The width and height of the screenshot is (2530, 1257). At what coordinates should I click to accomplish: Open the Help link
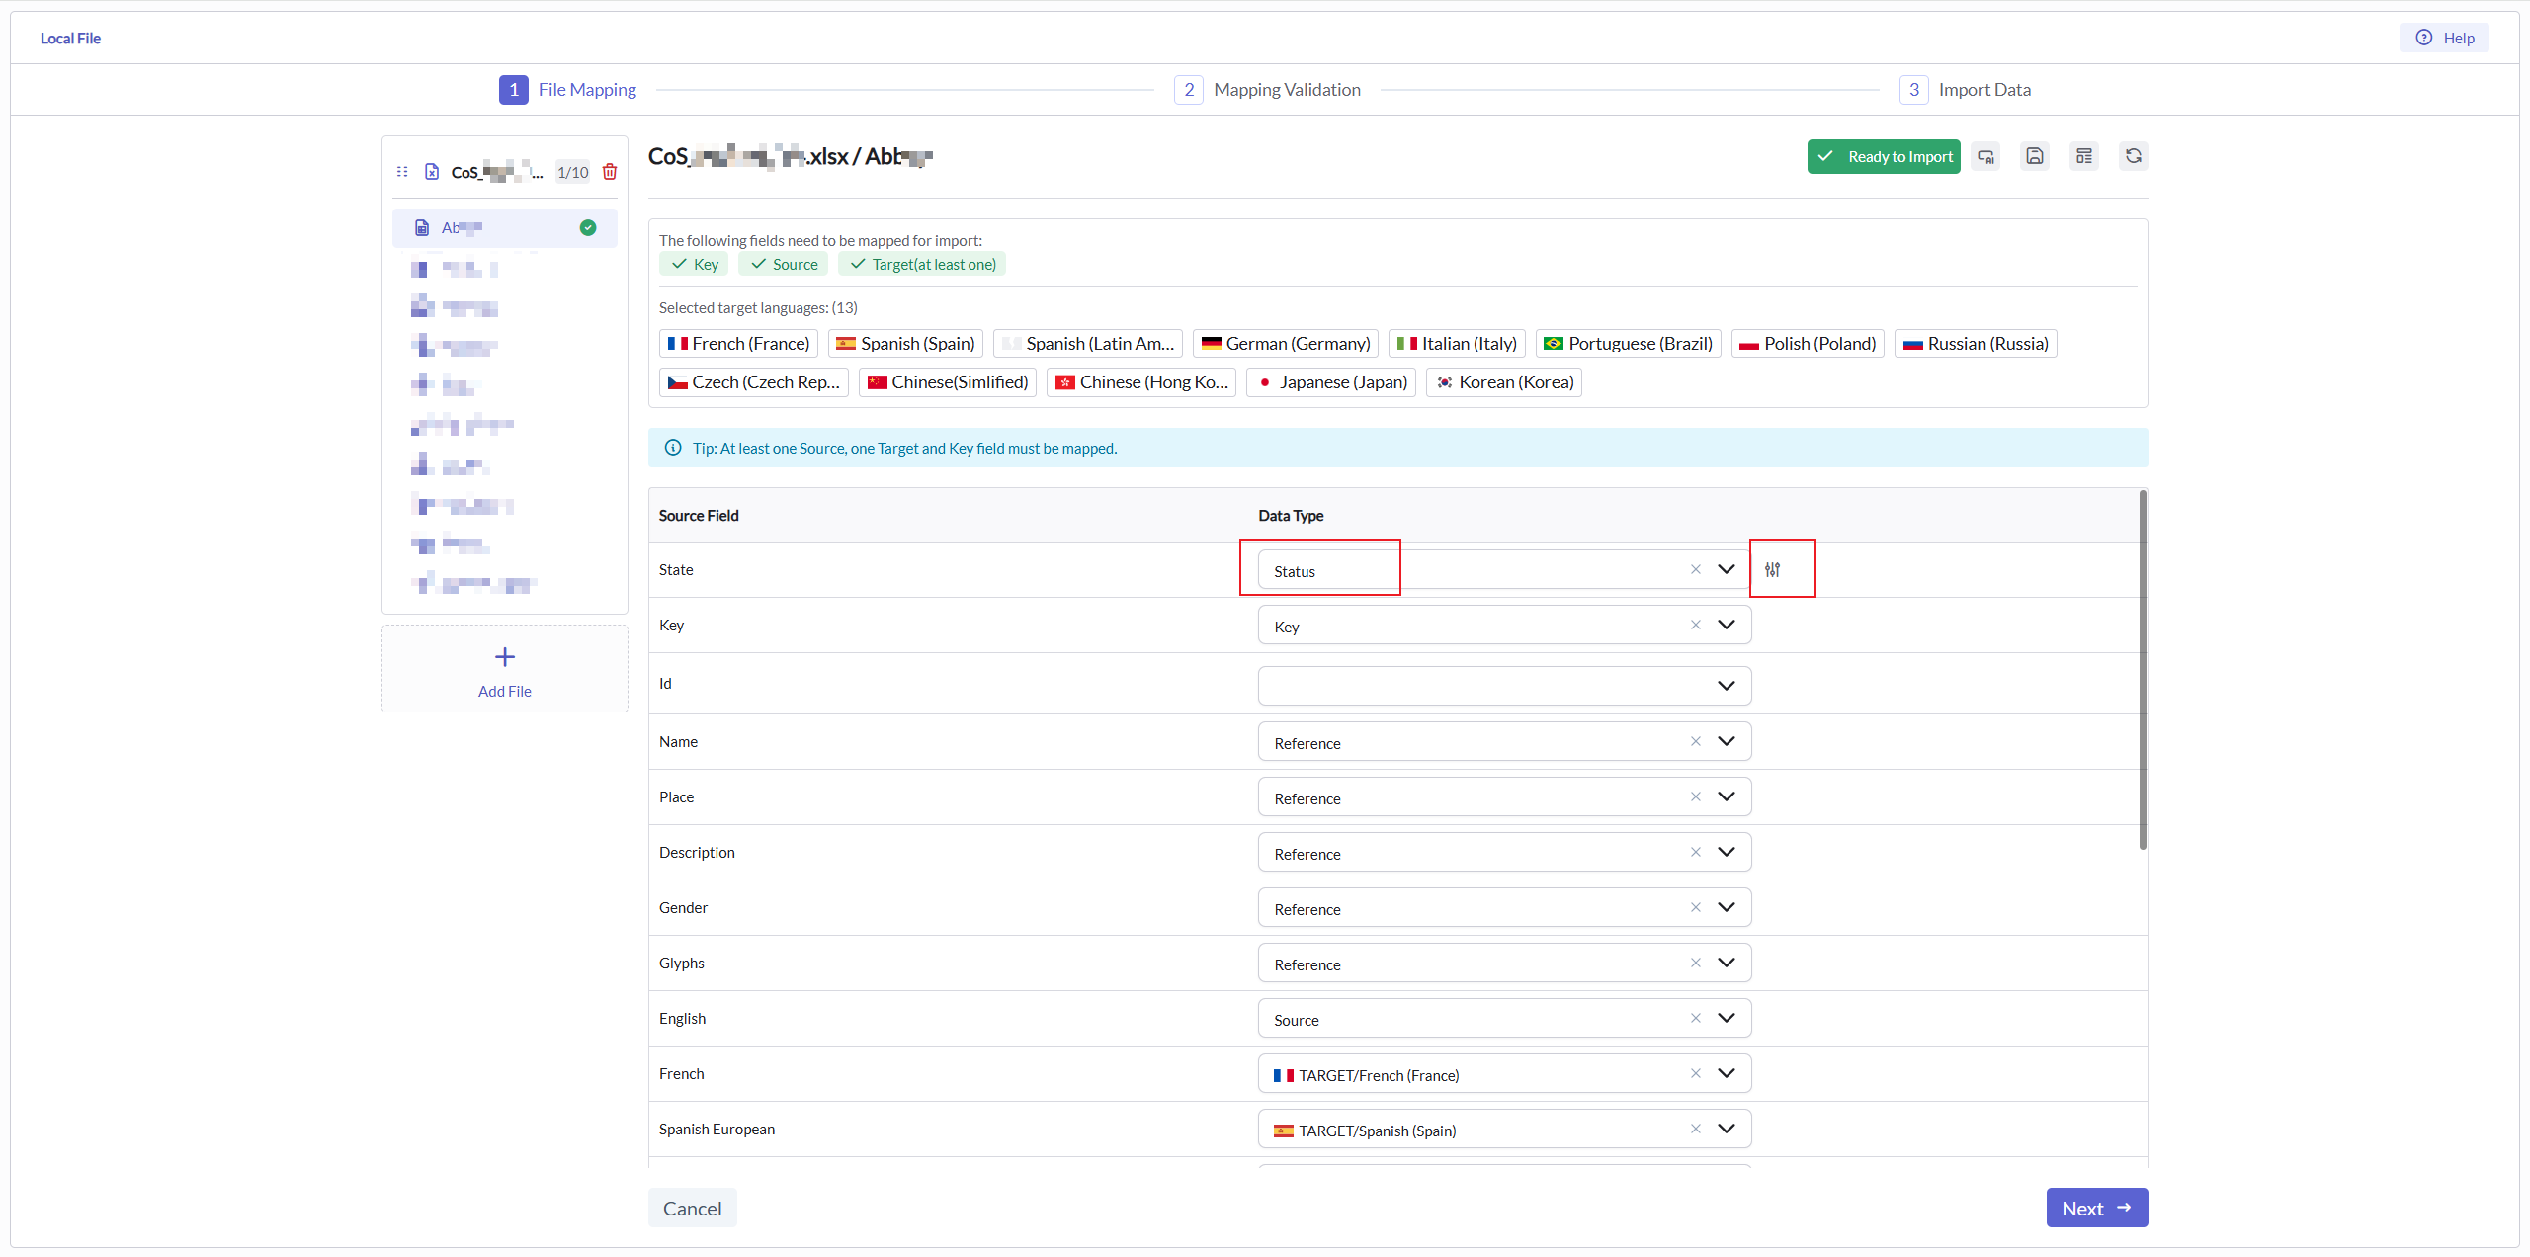click(2445, 38)
